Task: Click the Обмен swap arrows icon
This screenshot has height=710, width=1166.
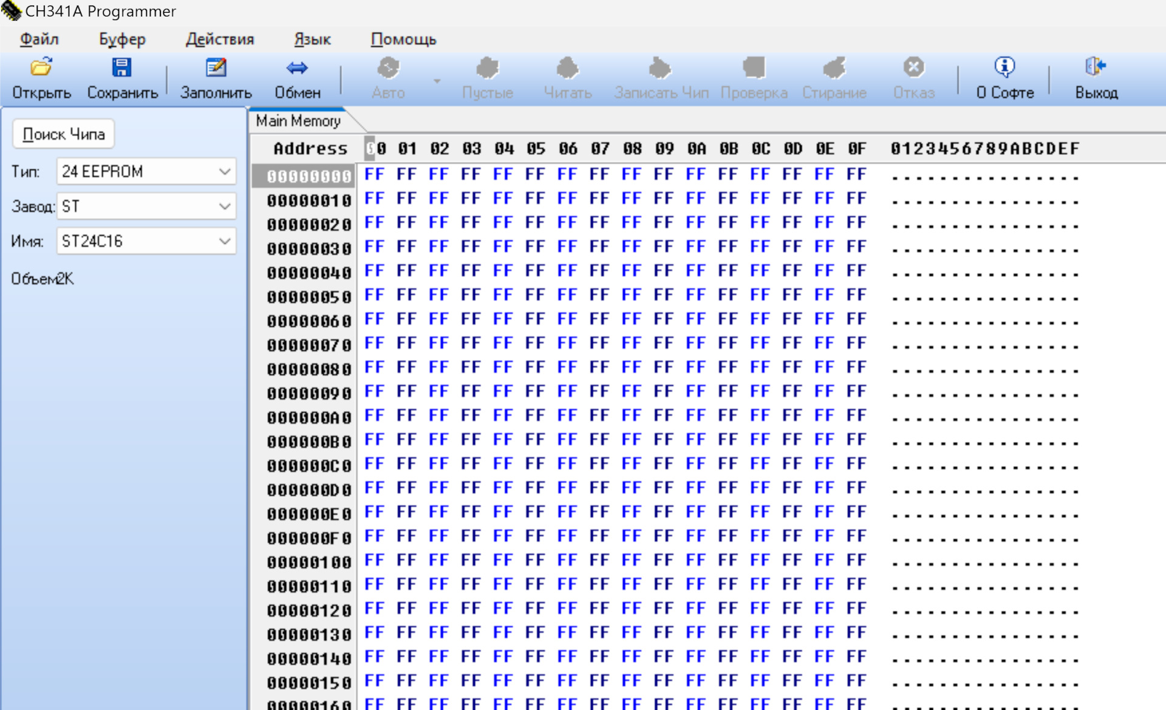Action: pyautogui.click(x=297, y=67)
